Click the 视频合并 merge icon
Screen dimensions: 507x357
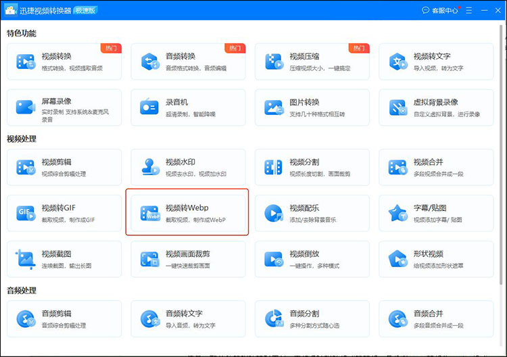tap(398, 167)
